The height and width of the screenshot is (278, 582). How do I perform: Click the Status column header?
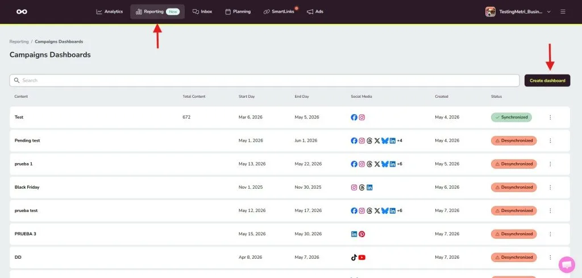point(496,97)
